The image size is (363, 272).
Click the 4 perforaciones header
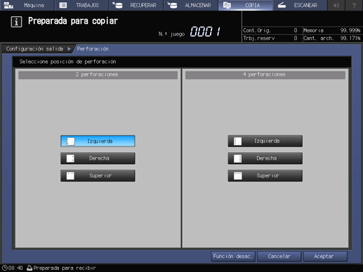click(265, 75)
